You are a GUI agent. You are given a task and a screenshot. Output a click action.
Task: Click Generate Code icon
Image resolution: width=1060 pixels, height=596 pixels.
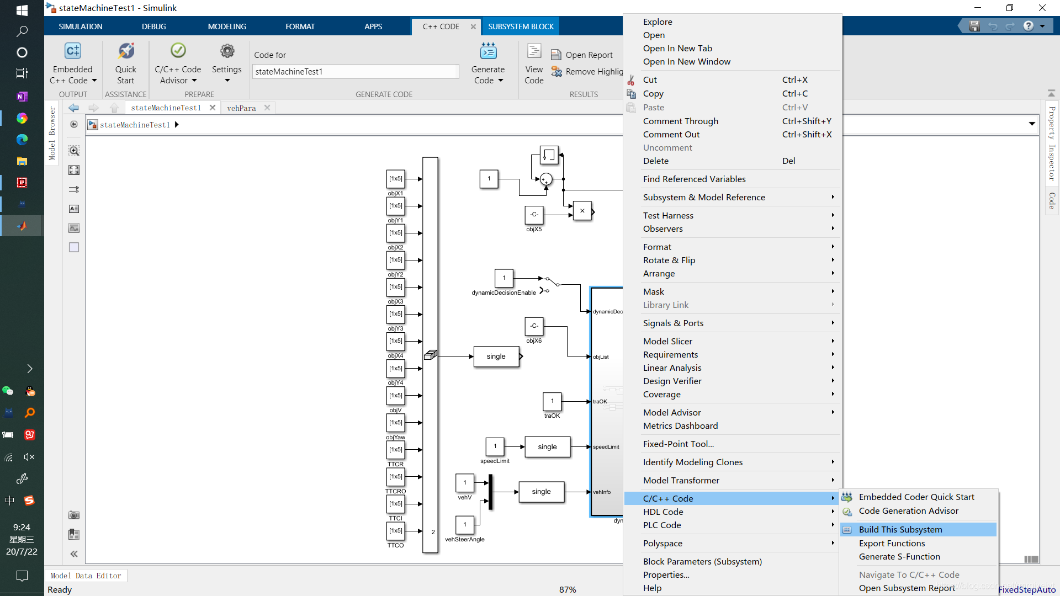point(489,51)
